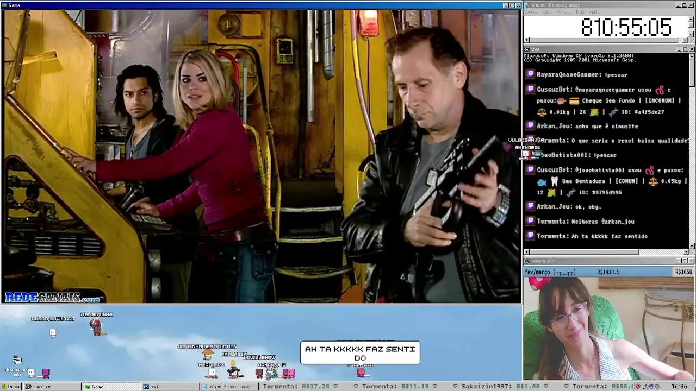Maximize the chat window
Image resolution: width=696 pixels, height=391 pixels.
point(685,49)
